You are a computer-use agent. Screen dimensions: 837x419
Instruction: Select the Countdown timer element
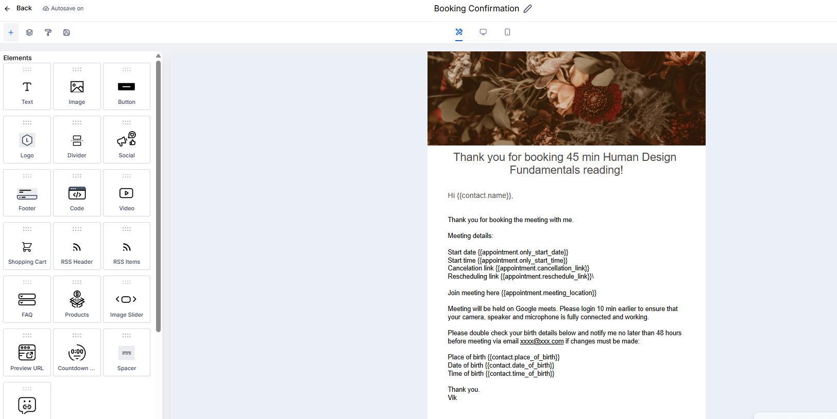77,353
